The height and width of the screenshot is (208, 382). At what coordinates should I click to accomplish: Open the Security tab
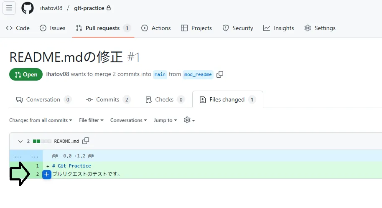(x=238, y=28)
